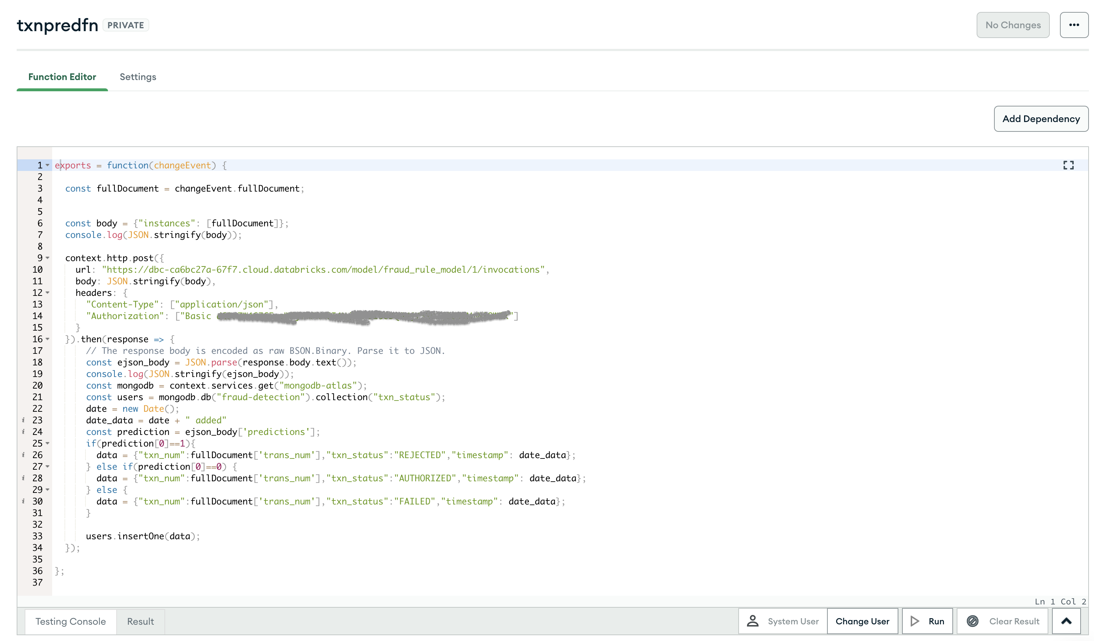Collapse the console panel with chevron icon
This screenshot has height=641, width=1094.
point(1066,621)
